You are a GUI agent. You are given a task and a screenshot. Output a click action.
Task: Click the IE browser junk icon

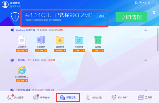pos(22,70)
